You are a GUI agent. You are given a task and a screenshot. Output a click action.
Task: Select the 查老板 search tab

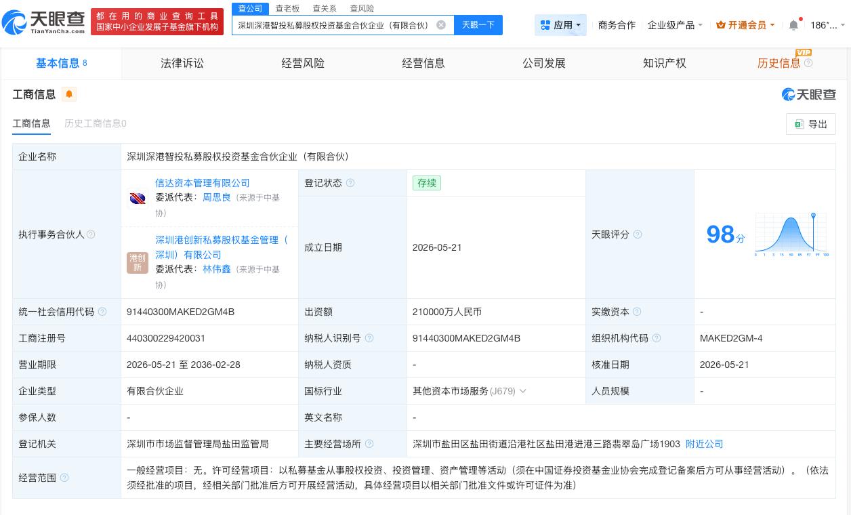coord(287,9)
